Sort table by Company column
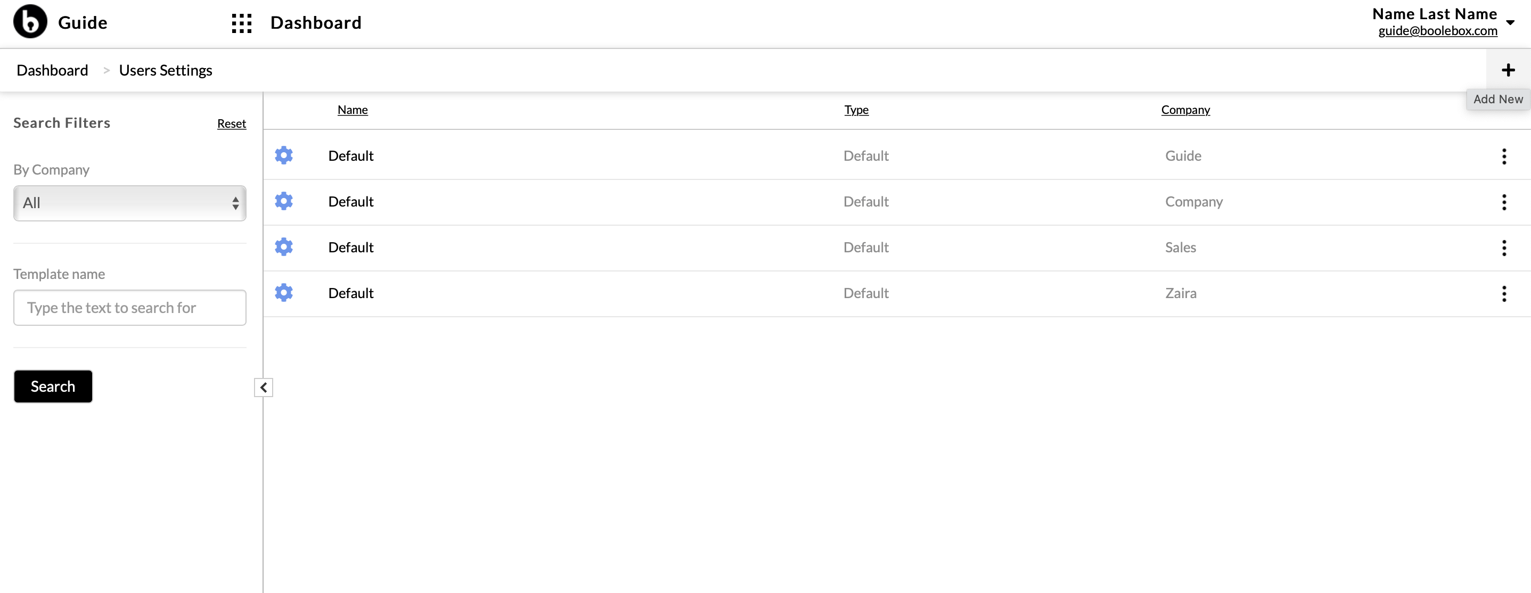Viewport: 1531px width, 593px height. click(x=1185, y=110)
